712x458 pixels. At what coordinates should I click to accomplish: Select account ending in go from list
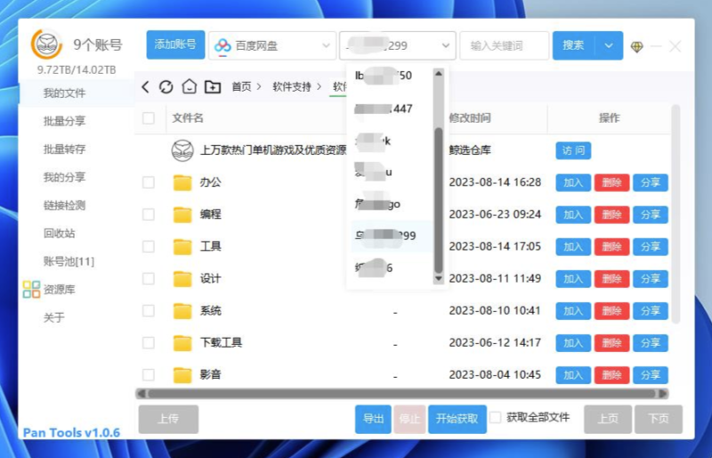pos(391,204)
